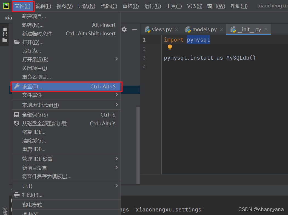The height and width of the screenshot is (215, 288).
Task: Click the printer icon beside 打印(P)
Action: [x=17, y=195]
